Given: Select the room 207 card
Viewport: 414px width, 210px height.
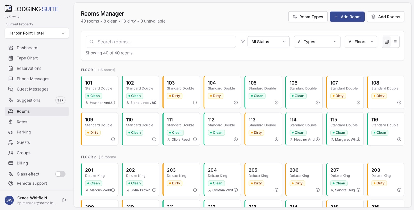Looking at the screenshot, I should (345, 179).
